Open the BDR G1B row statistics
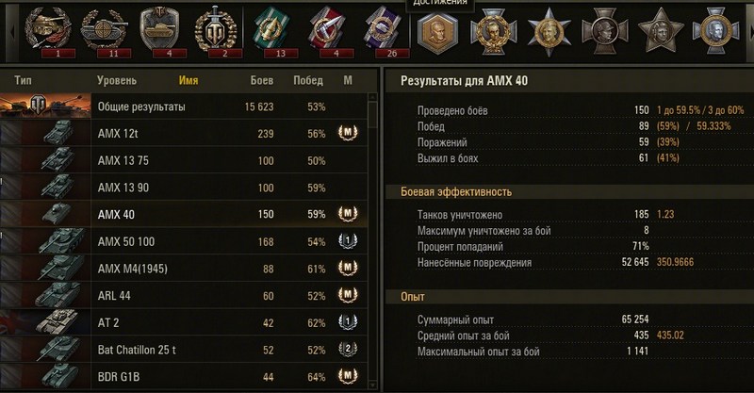 tap(188, 378)
